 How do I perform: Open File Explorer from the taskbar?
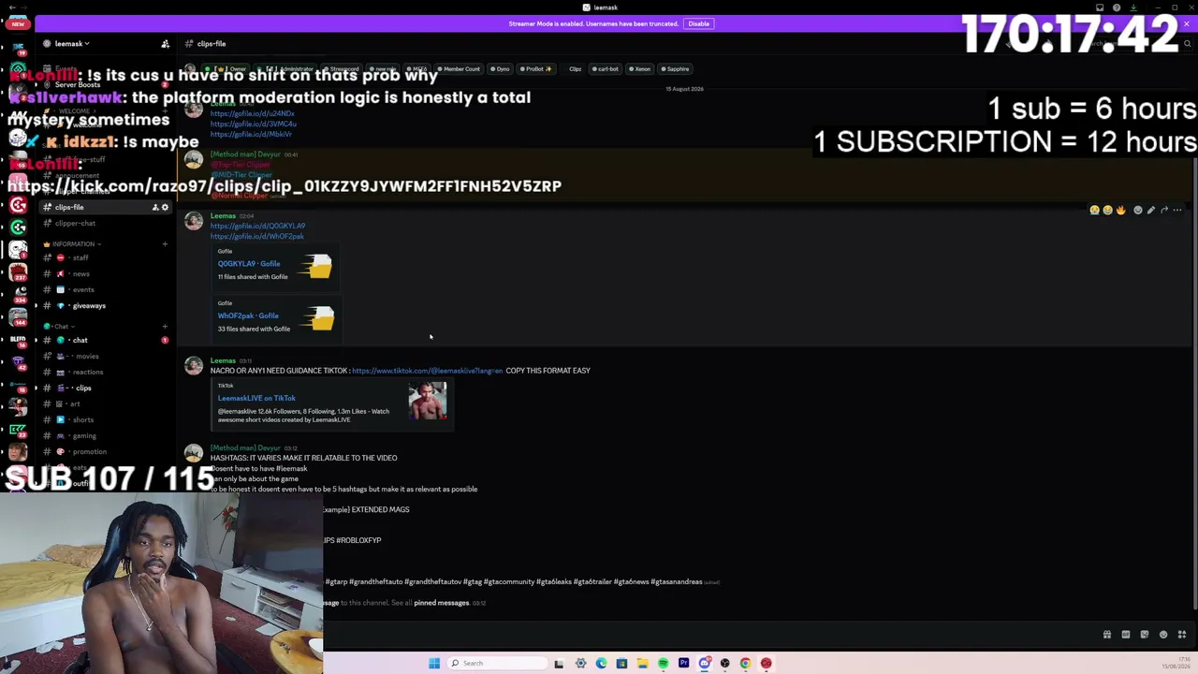point(642,664)
